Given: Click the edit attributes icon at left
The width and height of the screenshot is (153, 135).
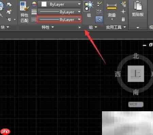Looking at the screenshot, I should 9,12.
